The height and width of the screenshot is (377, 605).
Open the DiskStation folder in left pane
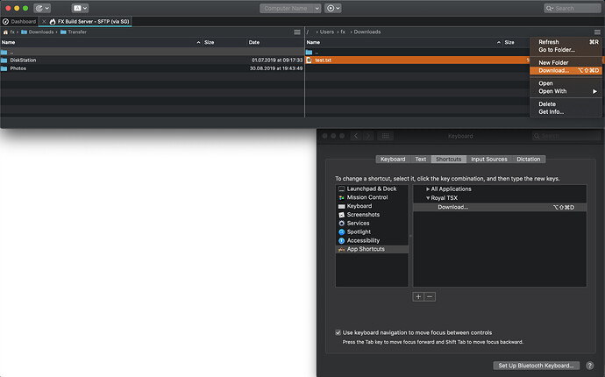tap(24, 60)
